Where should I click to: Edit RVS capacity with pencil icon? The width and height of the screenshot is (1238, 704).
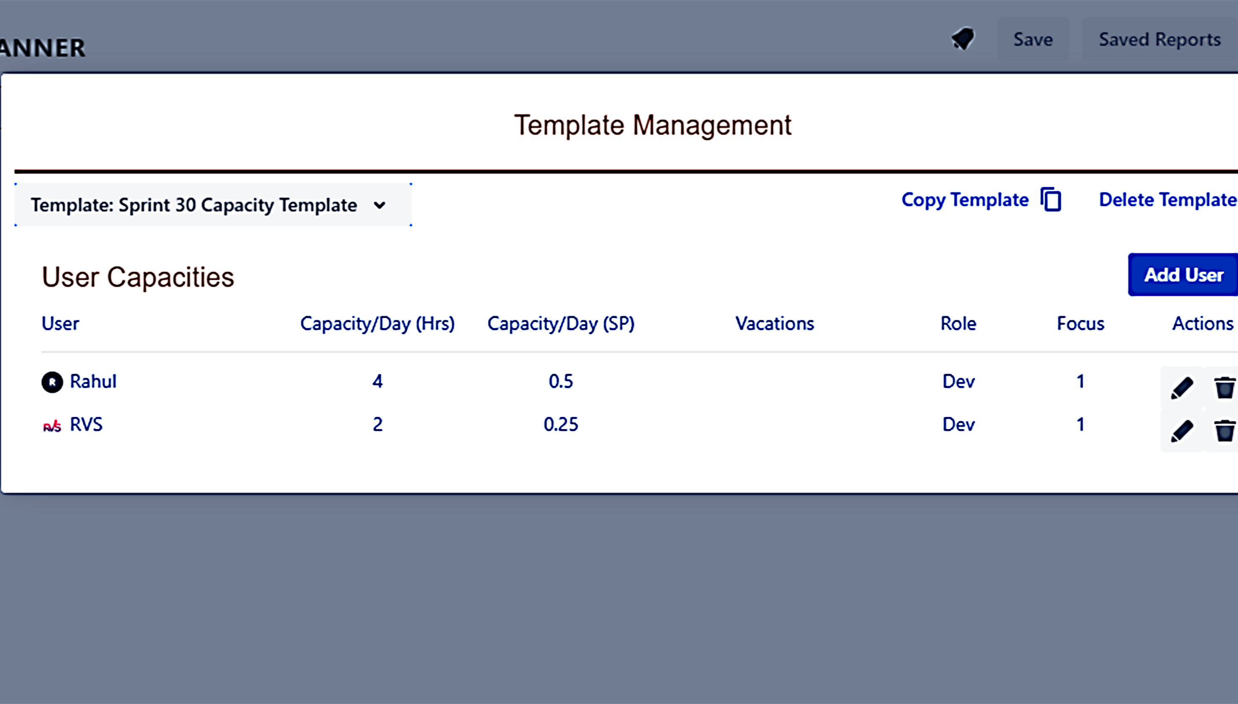(1181, 431)
